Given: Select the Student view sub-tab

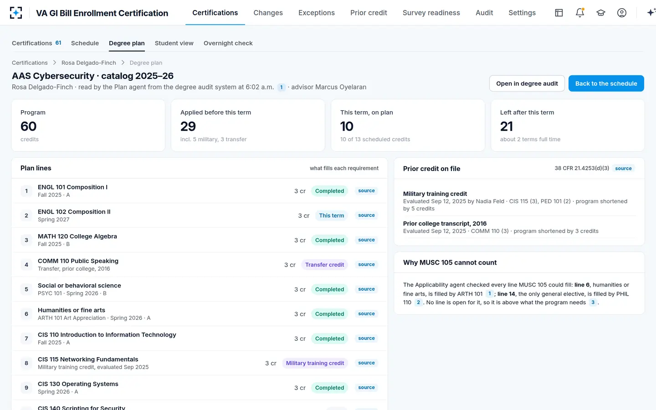Looking at the screenshot, I should [x=174, y=43].
